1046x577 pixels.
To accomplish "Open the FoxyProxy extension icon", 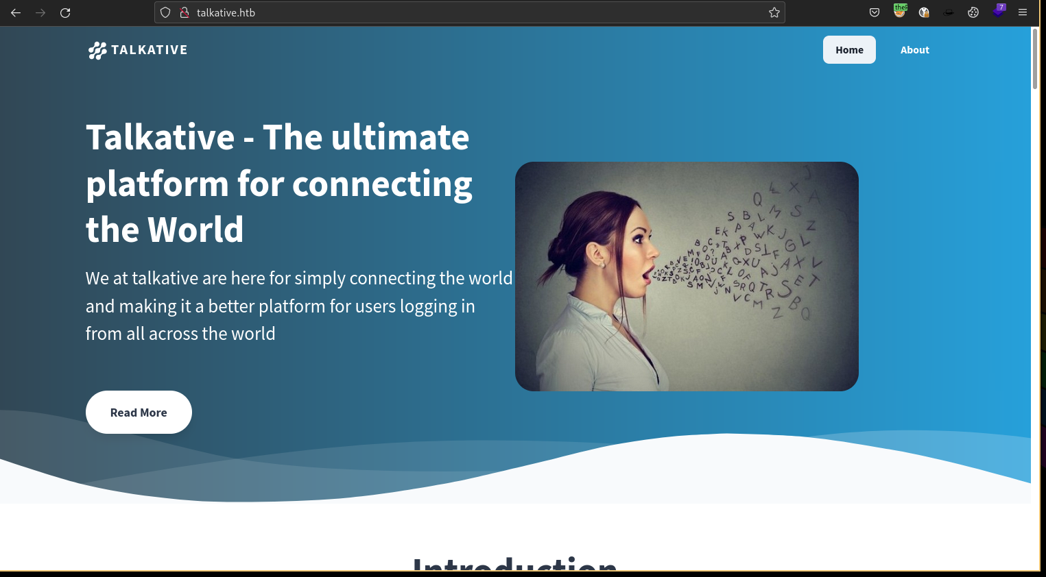I will tap(900, 12).
